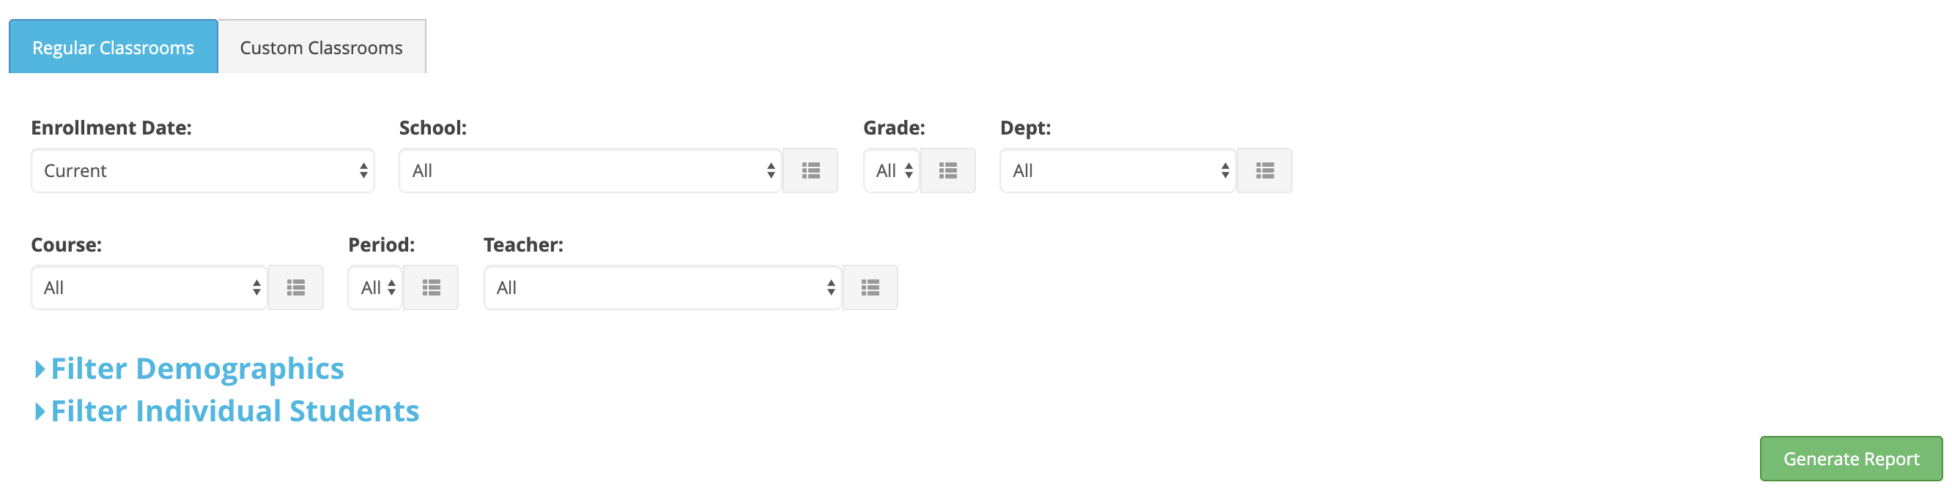Open the Grade multi-select list icon
The height and width of the screenshot is (493, 1952).
(x=947, y=171)
